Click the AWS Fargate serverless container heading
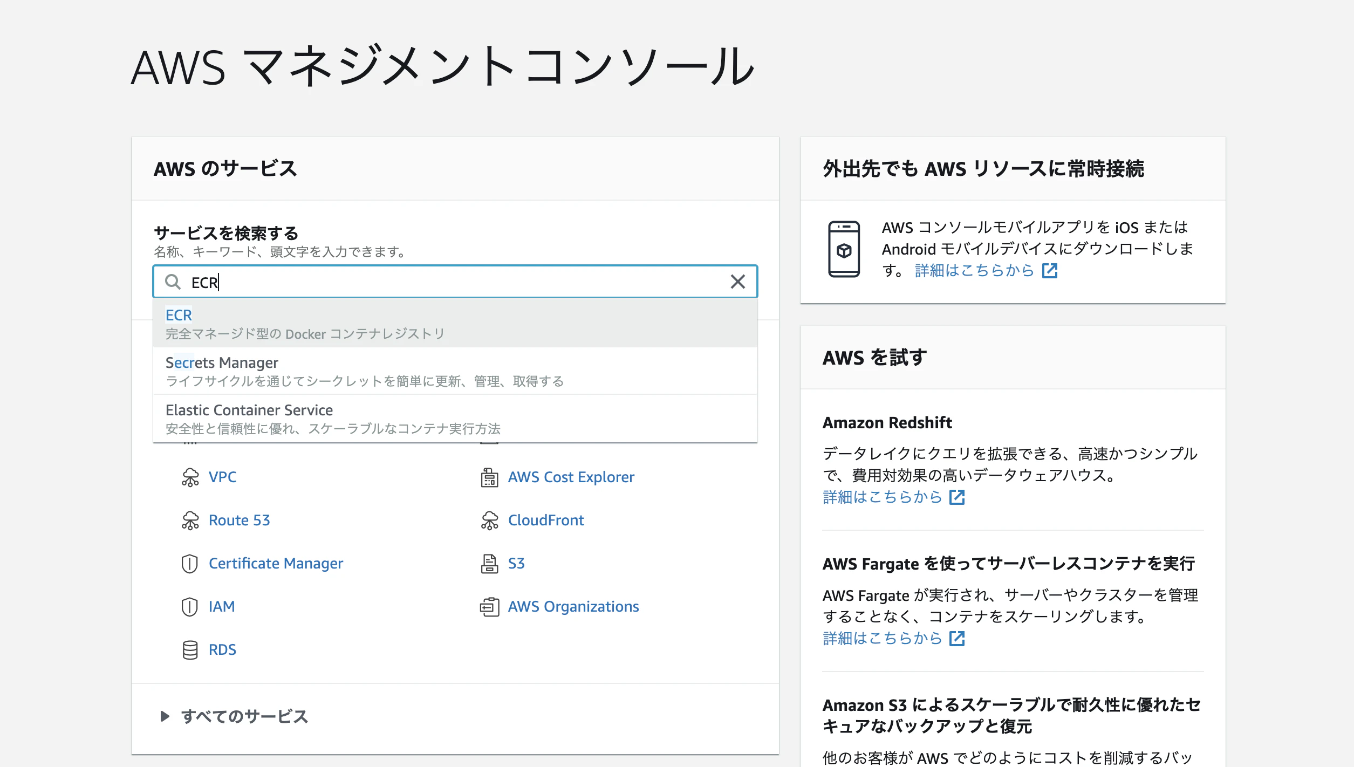 tap(1009, 564)
